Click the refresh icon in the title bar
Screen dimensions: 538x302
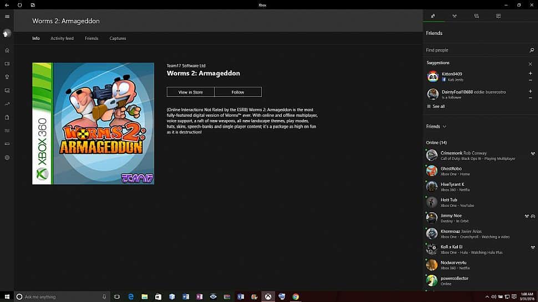coord(20,5)
